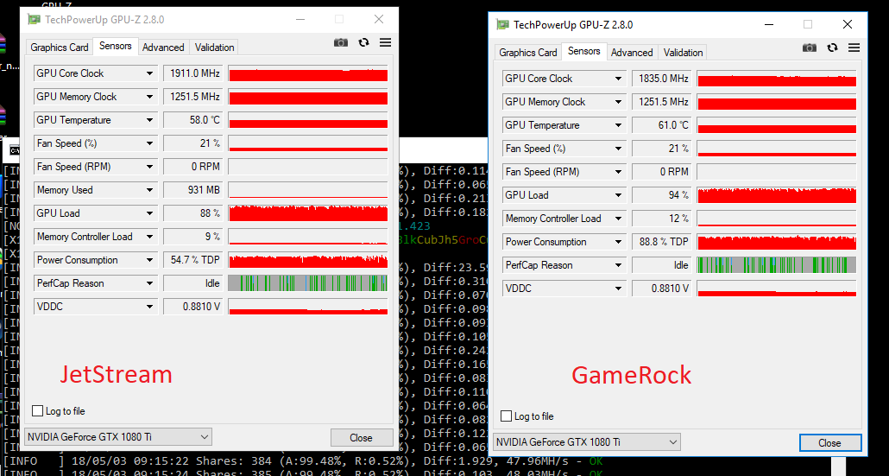Click the refresh icon in GameRock window
This screenshot has height=476, width=889.
[832, 48]
